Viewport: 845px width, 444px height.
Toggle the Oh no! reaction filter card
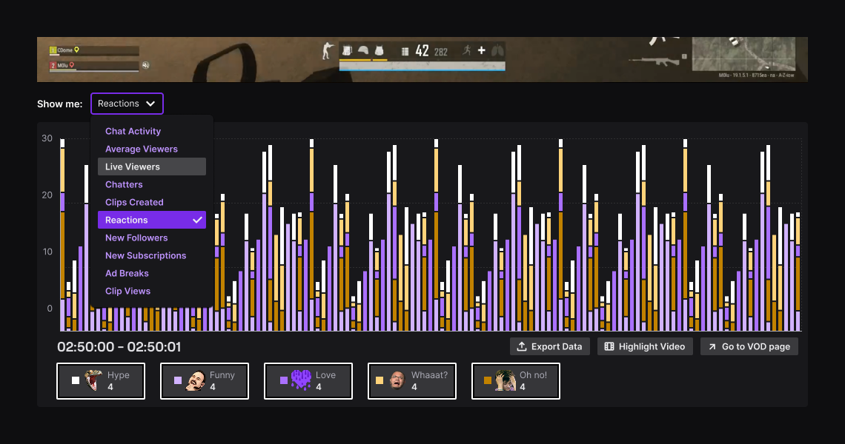(515, 380)
